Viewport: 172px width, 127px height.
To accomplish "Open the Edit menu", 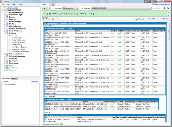I will click(x=8, y=4).
